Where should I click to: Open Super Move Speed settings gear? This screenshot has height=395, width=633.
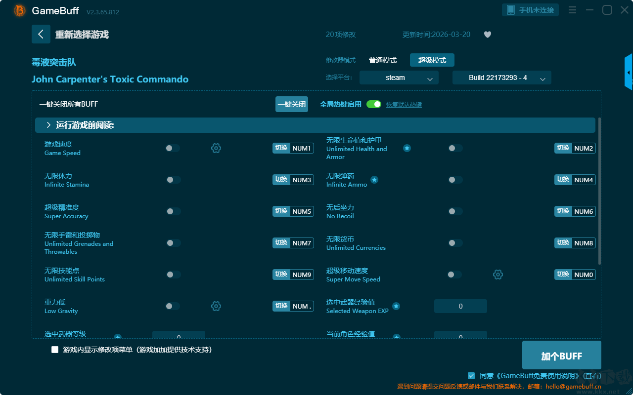coord(498,275)
